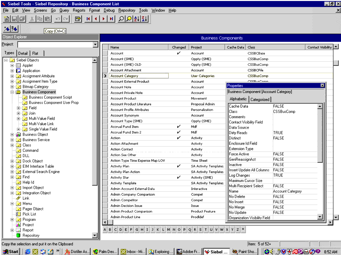
Task: Click the Copy toolbar icon
Action: tap(40, 19)
